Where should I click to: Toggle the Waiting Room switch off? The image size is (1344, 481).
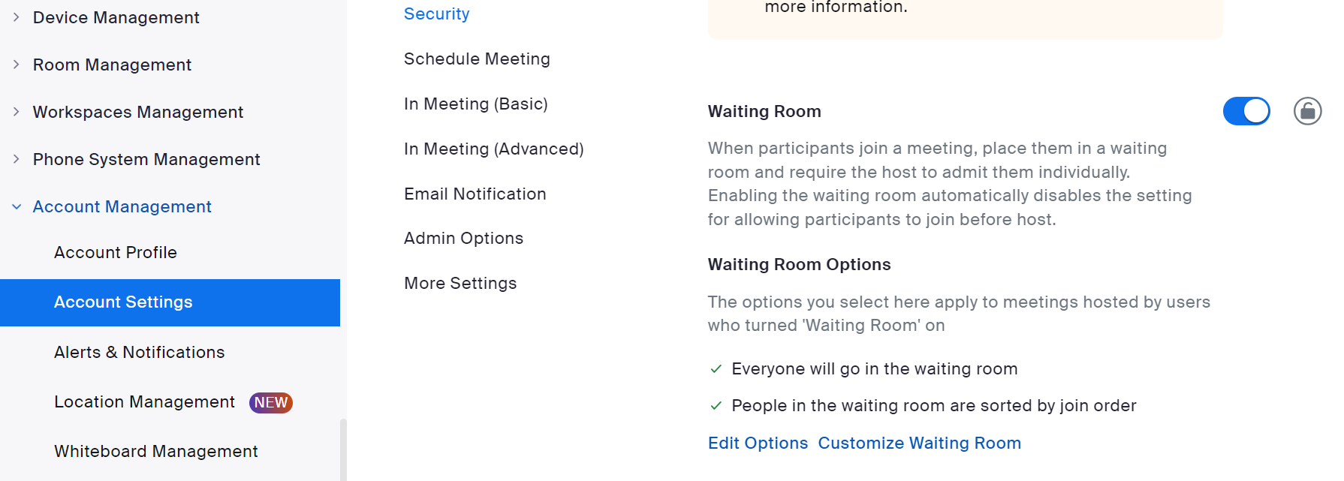[1246, 111]
